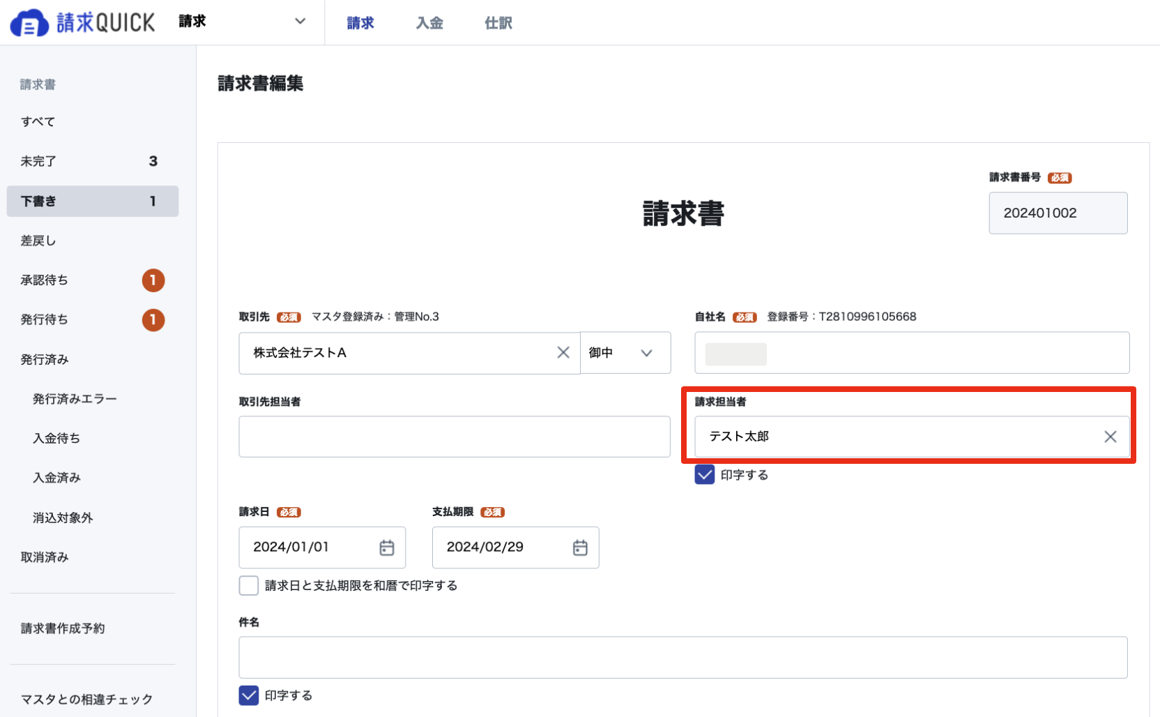Viewport: 1160px width, 717px height.
Task: Enable 請求日と支払期限を和暦で印字する checkbox
Action: point(249,585)
